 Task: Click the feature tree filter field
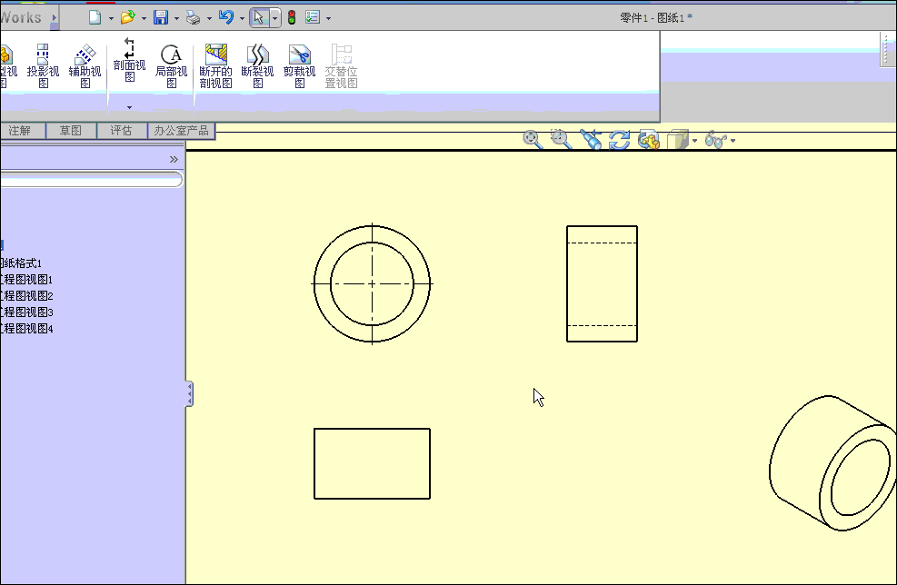point(91,180)
